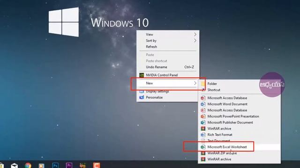The width and height of the screenshot is (300, 168).
Task: Select the Paste shortcut entry
Action: (x=168, y=61)
